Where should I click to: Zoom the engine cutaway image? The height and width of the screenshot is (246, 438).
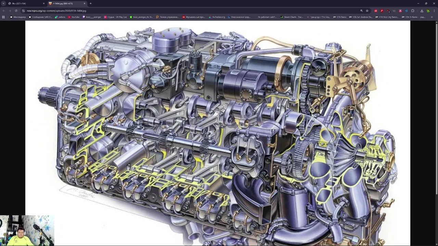218,133
